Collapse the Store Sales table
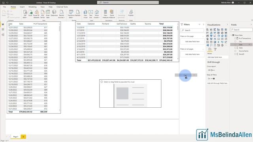This screenshot has height=142, width=253. (x=231, y=35)
